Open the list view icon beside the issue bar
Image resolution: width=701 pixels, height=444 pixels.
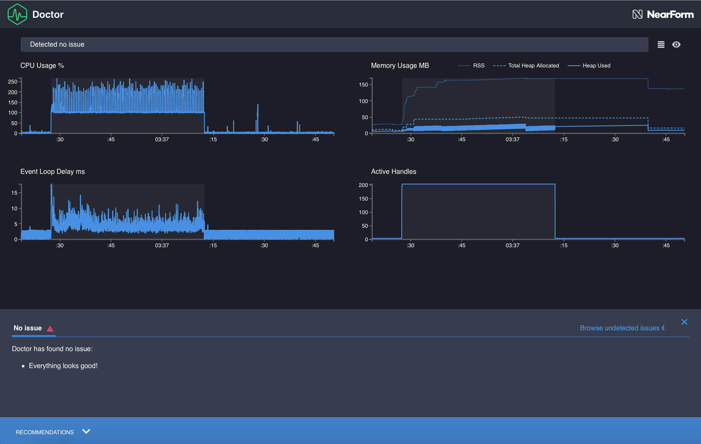pyautogui.click(x=661, y=44)
